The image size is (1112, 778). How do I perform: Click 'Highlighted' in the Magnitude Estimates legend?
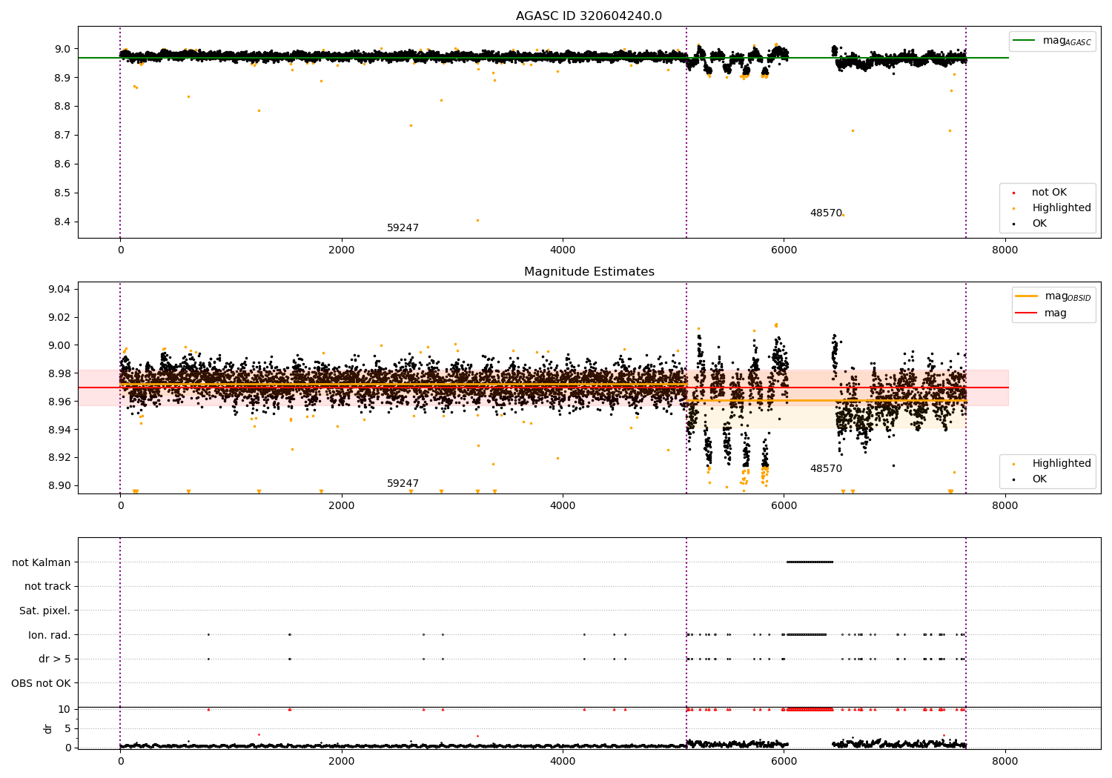(1061, 464)
